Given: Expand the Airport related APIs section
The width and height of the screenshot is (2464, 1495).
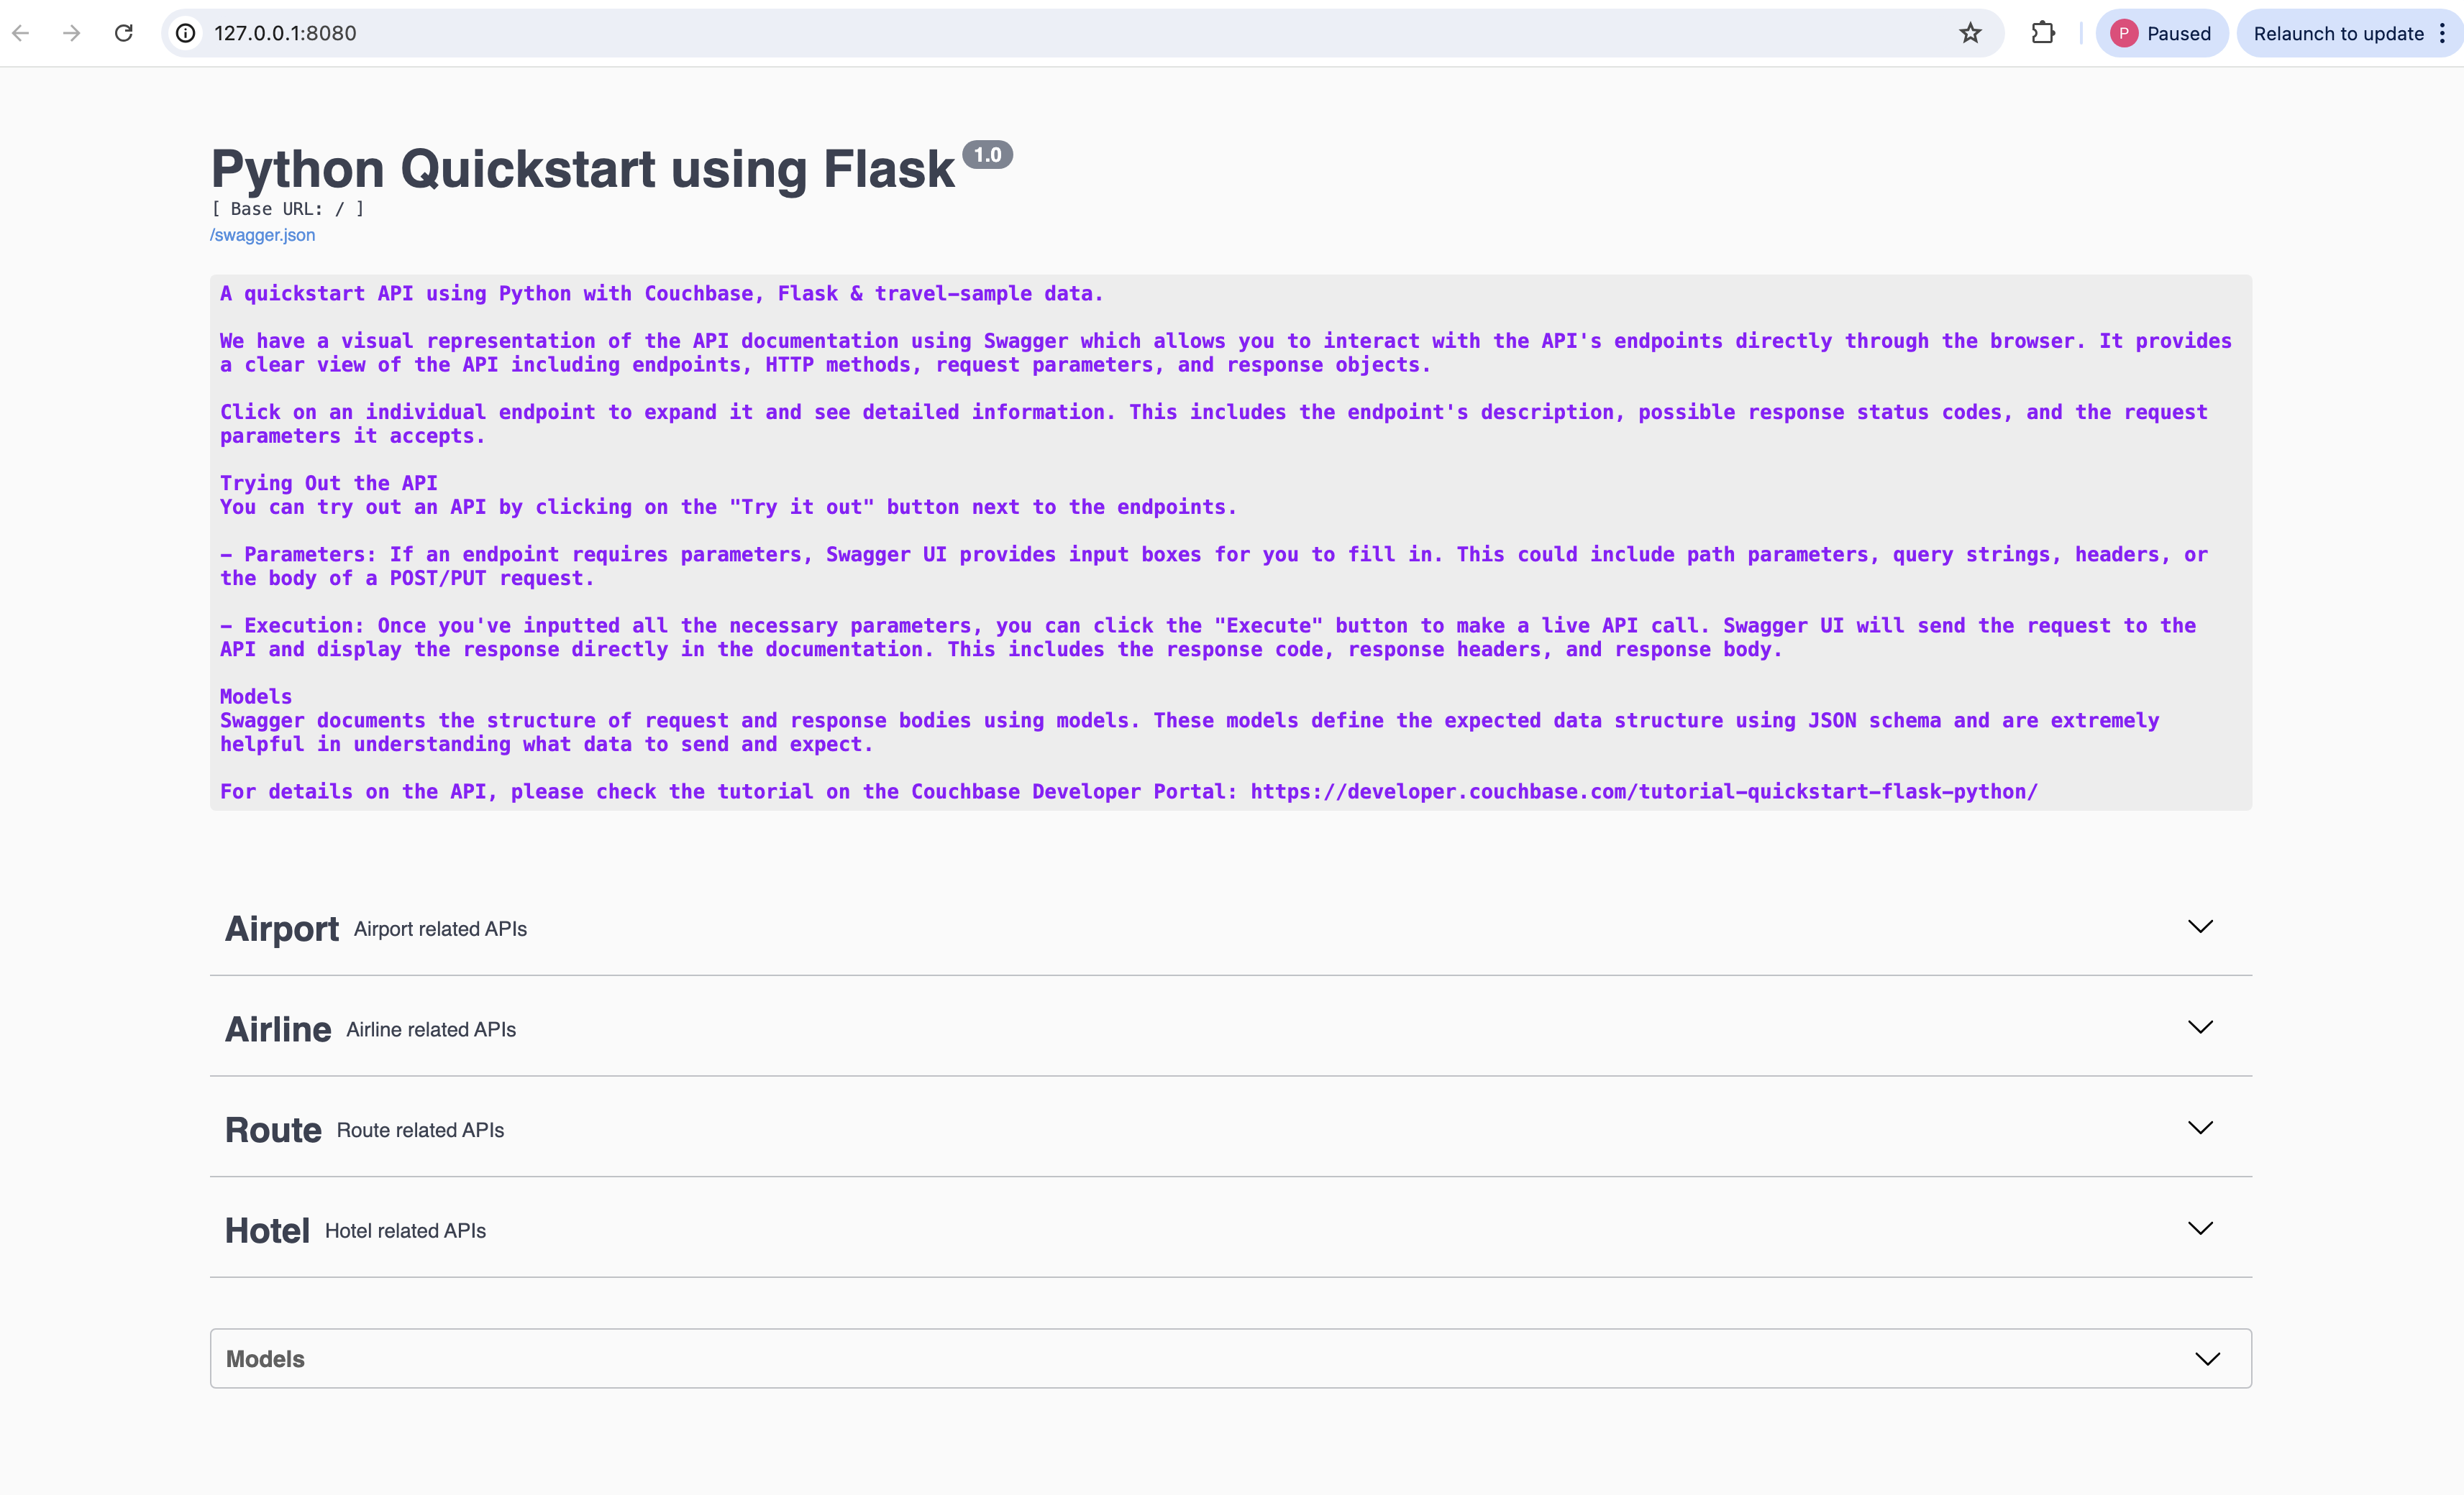Looking at the screenshot, I should click(x=2200, y=927).
